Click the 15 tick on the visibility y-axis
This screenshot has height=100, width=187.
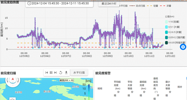coord(6,18)
